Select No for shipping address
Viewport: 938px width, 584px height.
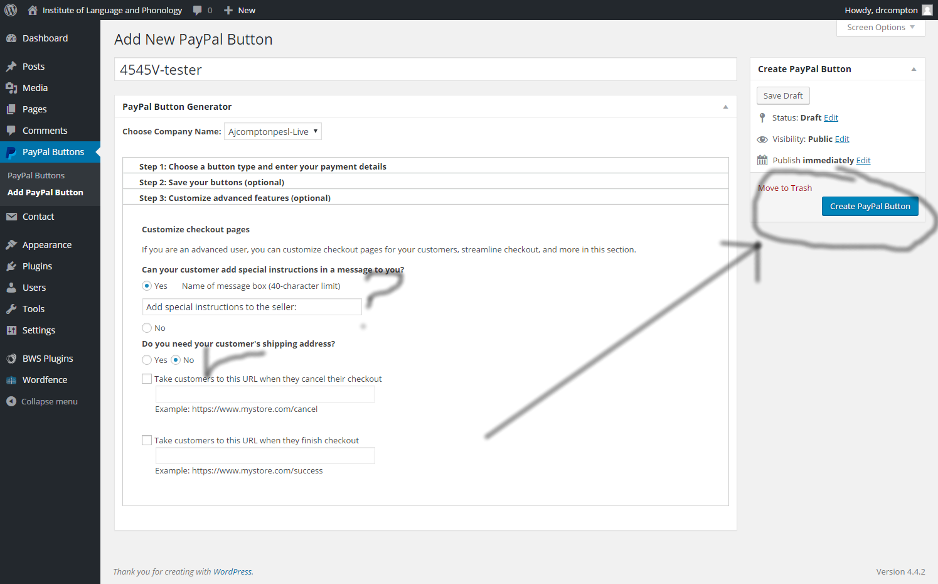[176, 360]
